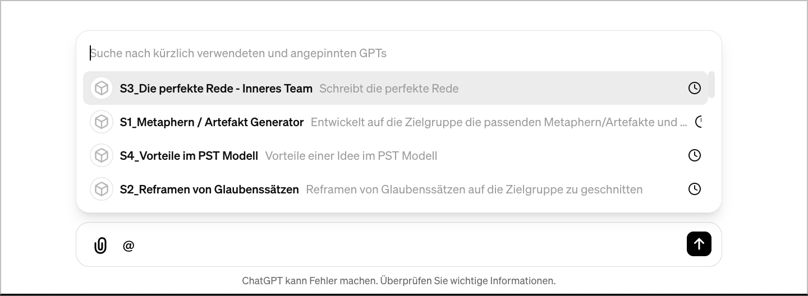
Task: Click the clock icon on S3_Die perfekte Rede row
Action: [695, 88]
